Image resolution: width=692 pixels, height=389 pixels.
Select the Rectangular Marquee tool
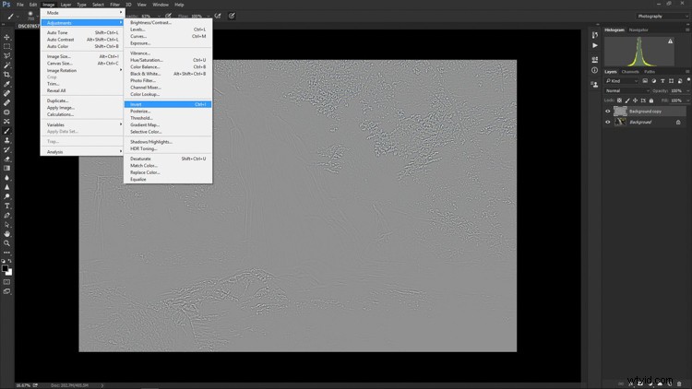pos(7,46)
